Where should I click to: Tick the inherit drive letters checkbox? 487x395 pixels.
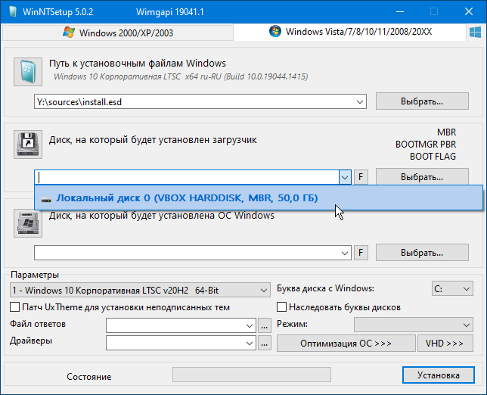coord(281,307)
